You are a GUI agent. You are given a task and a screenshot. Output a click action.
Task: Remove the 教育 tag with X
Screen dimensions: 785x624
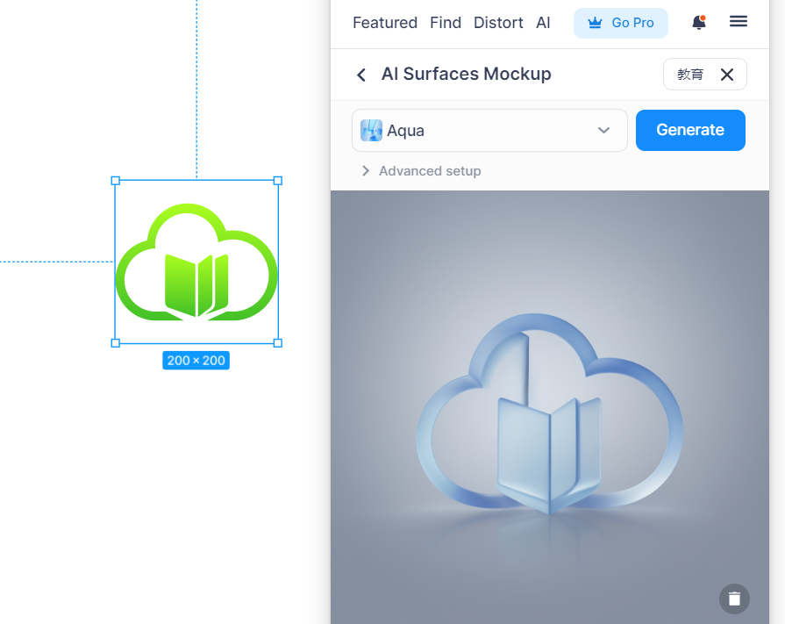coord(727,75)
